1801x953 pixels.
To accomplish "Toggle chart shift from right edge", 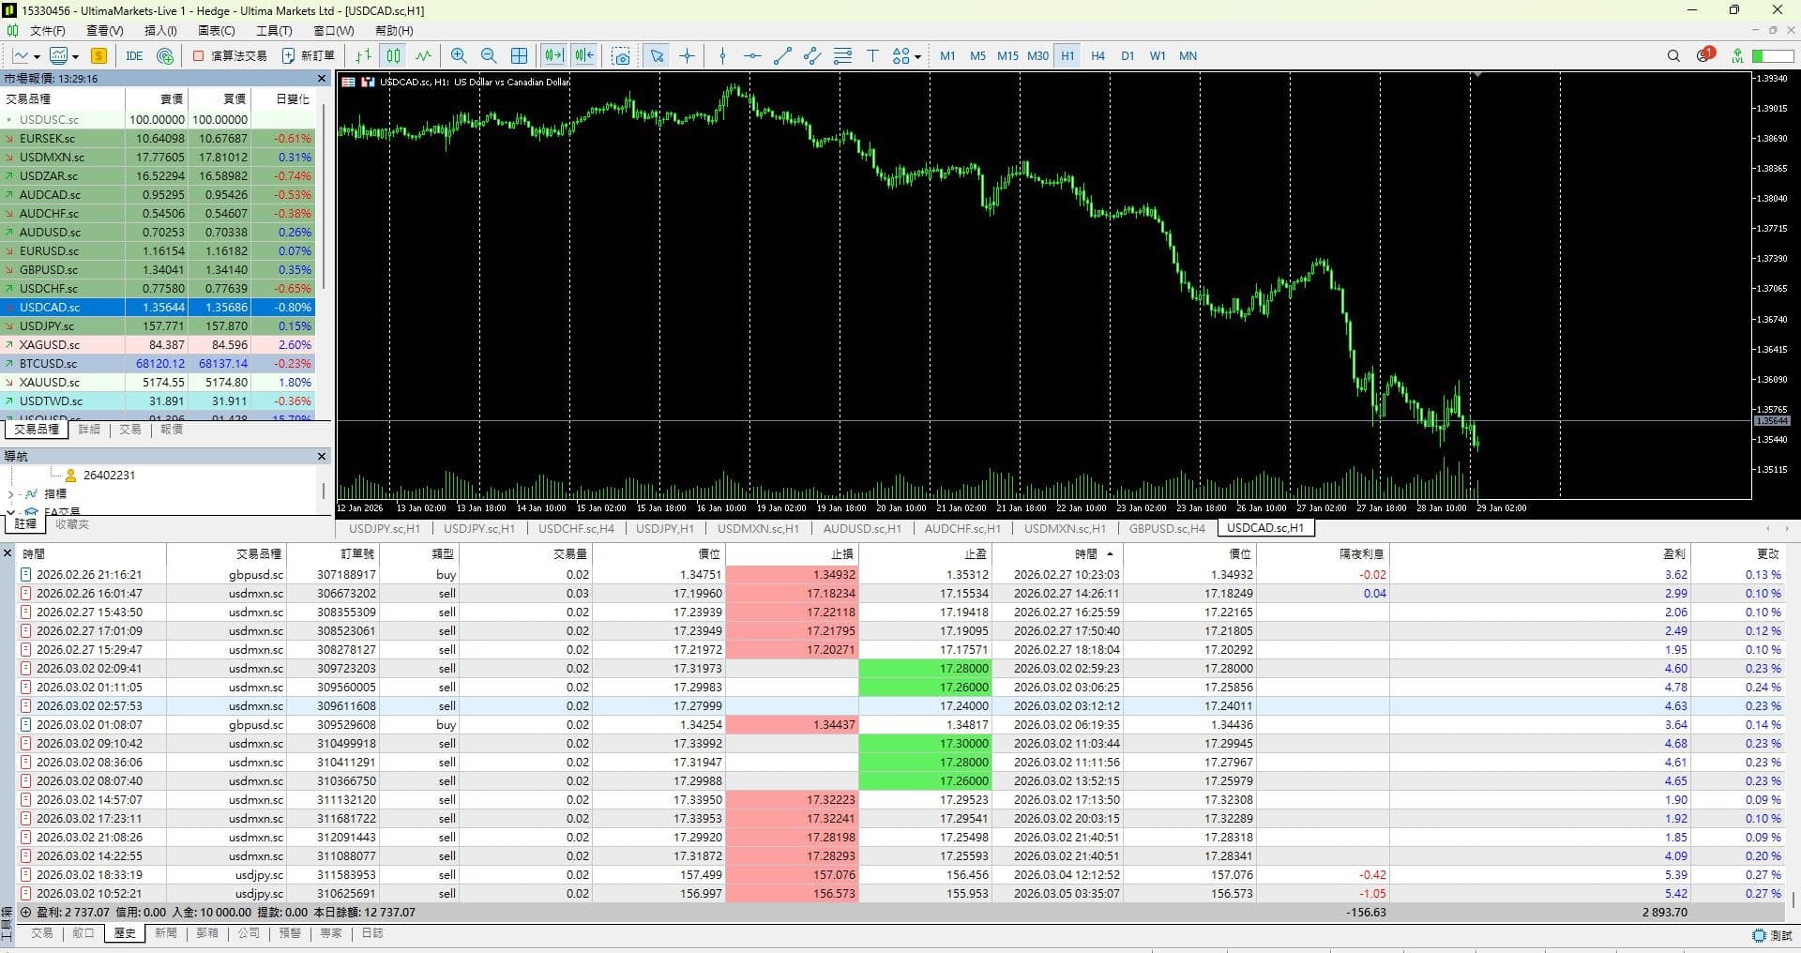I will pos(584,56).
